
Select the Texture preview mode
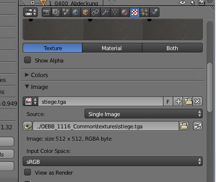tap(53, 48)
